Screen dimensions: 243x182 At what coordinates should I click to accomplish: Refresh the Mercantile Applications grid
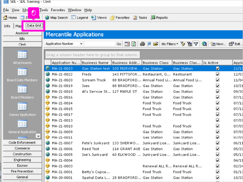tap(134, 44)
